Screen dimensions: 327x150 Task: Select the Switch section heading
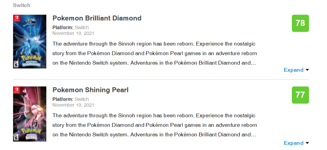pyautogui.click(x=21, y=5)
